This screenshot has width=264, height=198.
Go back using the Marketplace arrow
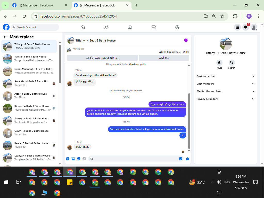[5, 37]
